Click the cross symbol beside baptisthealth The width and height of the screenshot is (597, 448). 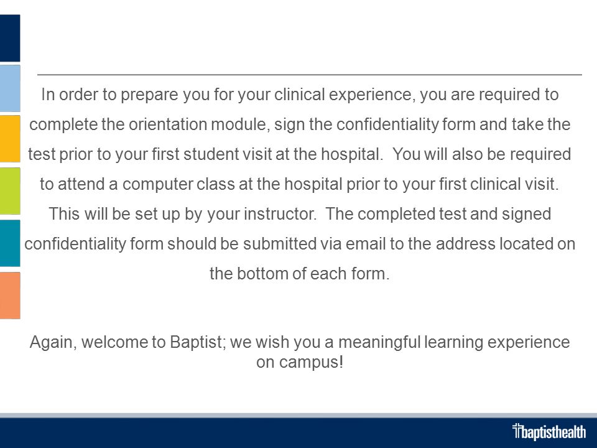point(517,430)
